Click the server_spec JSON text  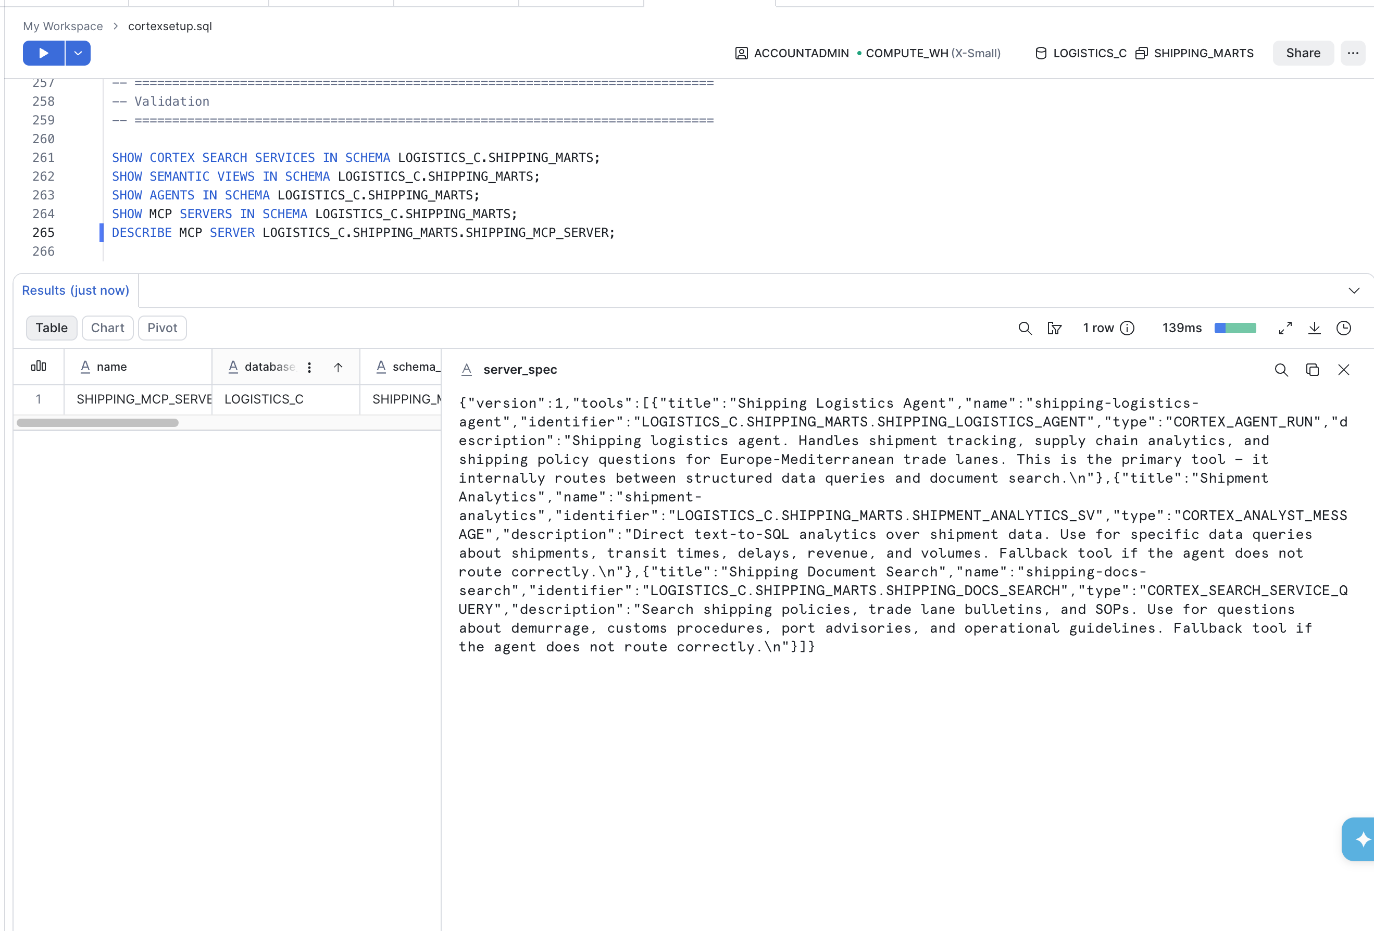click(903, 525)
